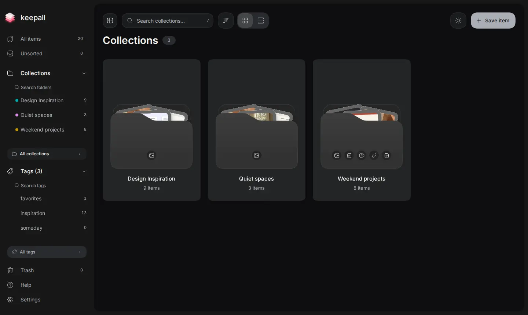Select the pink dot beside Quiet spaces
Viewport: 528px width, 315px height.
coord(17,115)
